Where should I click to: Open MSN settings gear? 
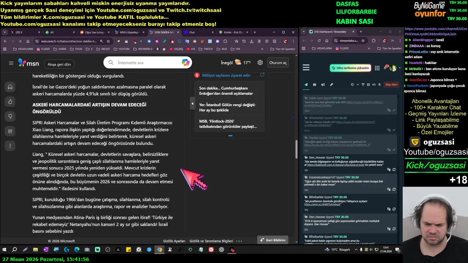[260, 62]
